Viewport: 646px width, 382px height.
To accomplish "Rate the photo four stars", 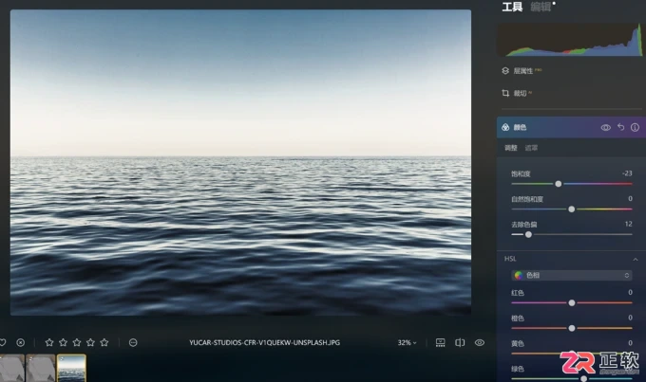I will 90,342.
